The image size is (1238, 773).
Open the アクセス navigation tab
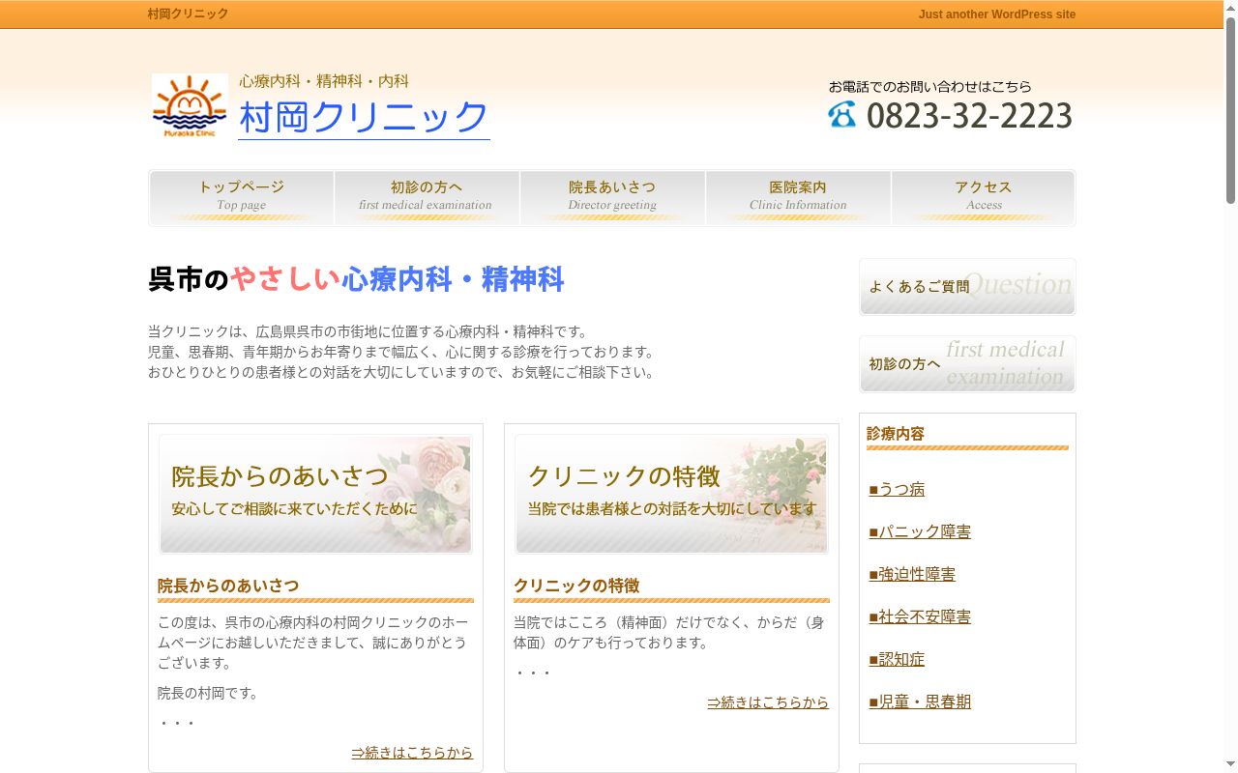tap(984, 198)
